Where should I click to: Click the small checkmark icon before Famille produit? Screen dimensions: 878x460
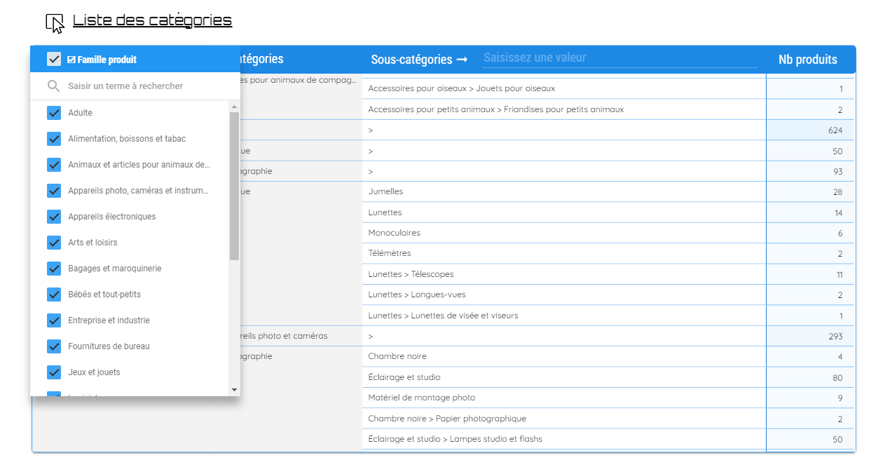pos(71,60)
